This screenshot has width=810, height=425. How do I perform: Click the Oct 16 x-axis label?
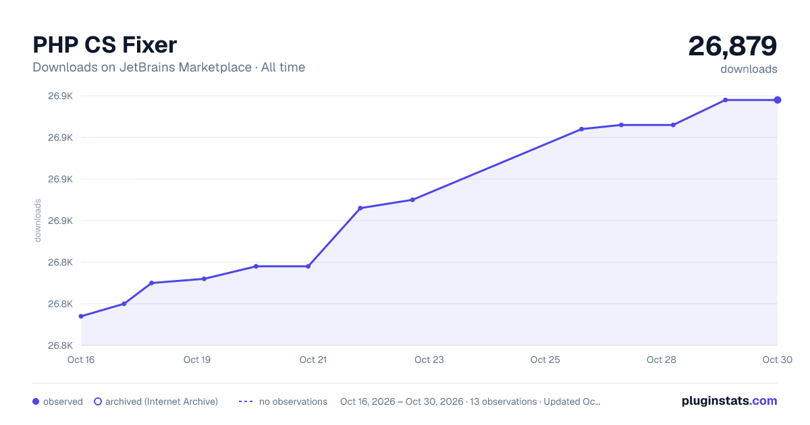81,360
